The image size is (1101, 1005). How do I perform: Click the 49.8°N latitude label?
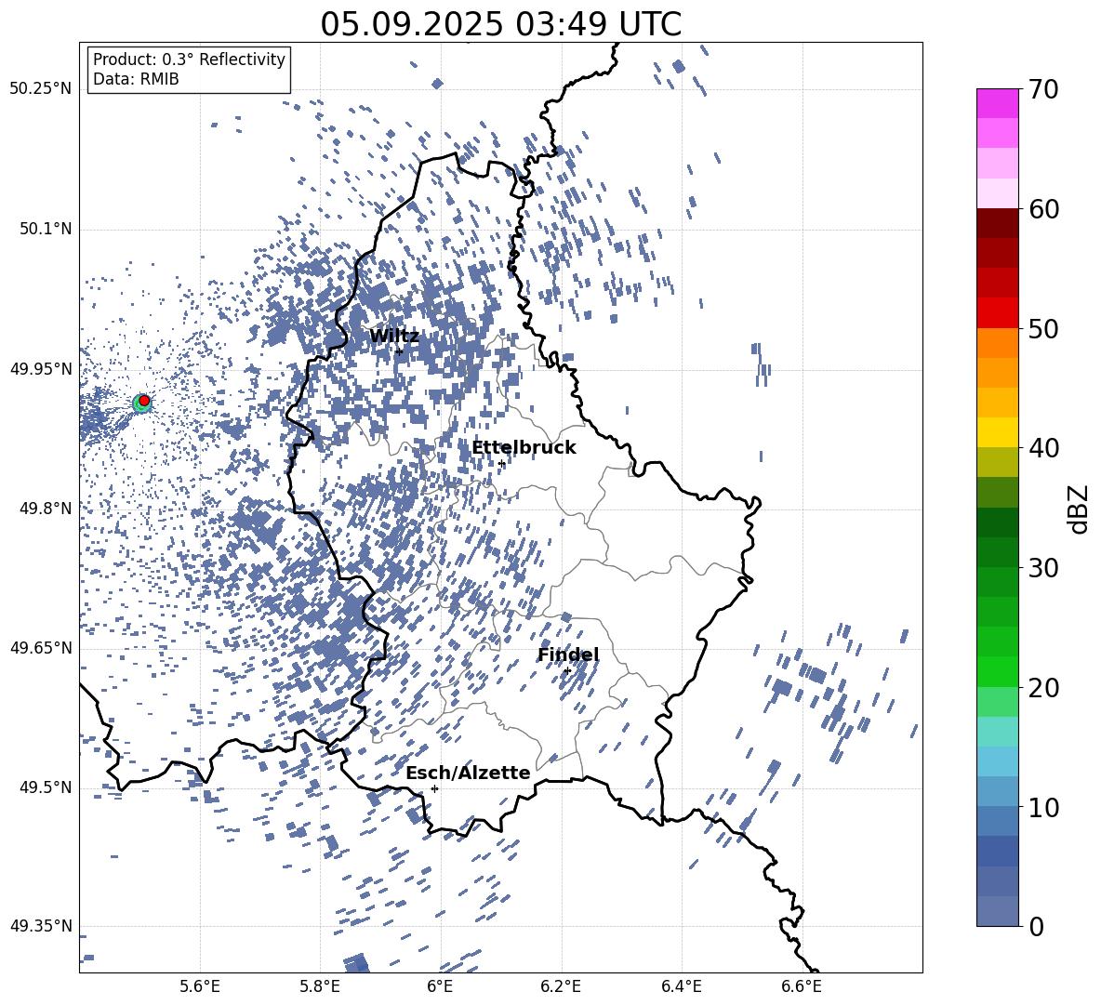tap(46, 509)
